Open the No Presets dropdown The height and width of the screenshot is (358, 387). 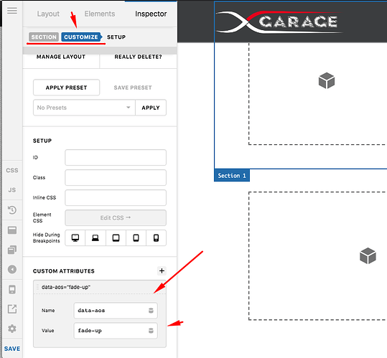pyautogui.click(x=84, y=108)
